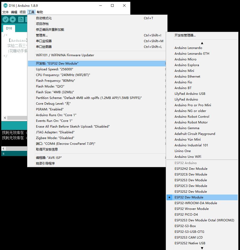
Task: Choose 取得开发板信息 menu item
Action: click(97, 149)
